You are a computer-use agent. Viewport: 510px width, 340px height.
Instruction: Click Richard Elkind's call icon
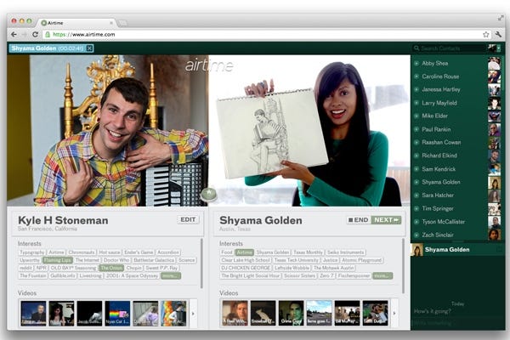tap(416, 156)
